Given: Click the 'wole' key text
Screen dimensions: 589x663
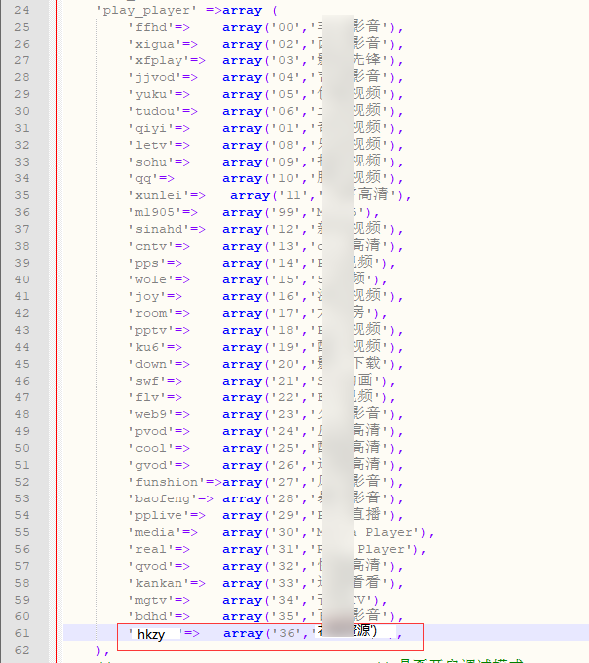Looking at the screenshot, I should [151, 279].
